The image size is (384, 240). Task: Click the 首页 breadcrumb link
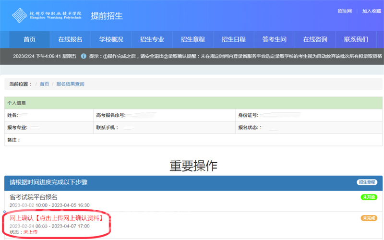[44, 84]
